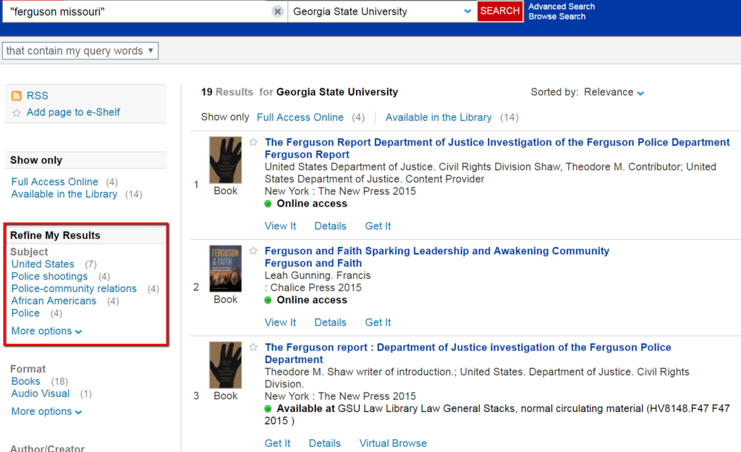Click View It tab for Ferguson and Faith

point(280,322)
